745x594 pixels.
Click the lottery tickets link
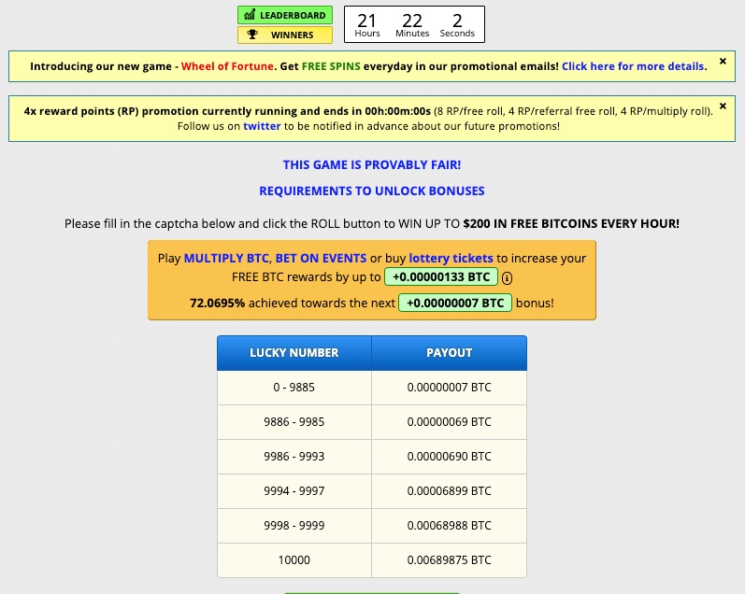(451, 258)
